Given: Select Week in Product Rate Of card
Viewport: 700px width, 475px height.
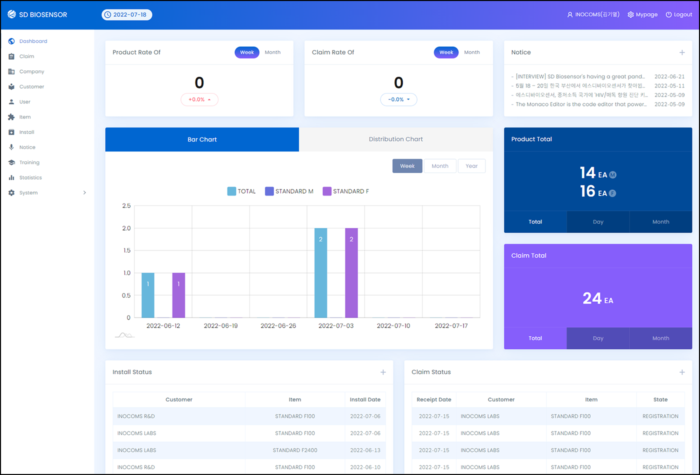Looking at the screenshot, I should tap(247, 52).
